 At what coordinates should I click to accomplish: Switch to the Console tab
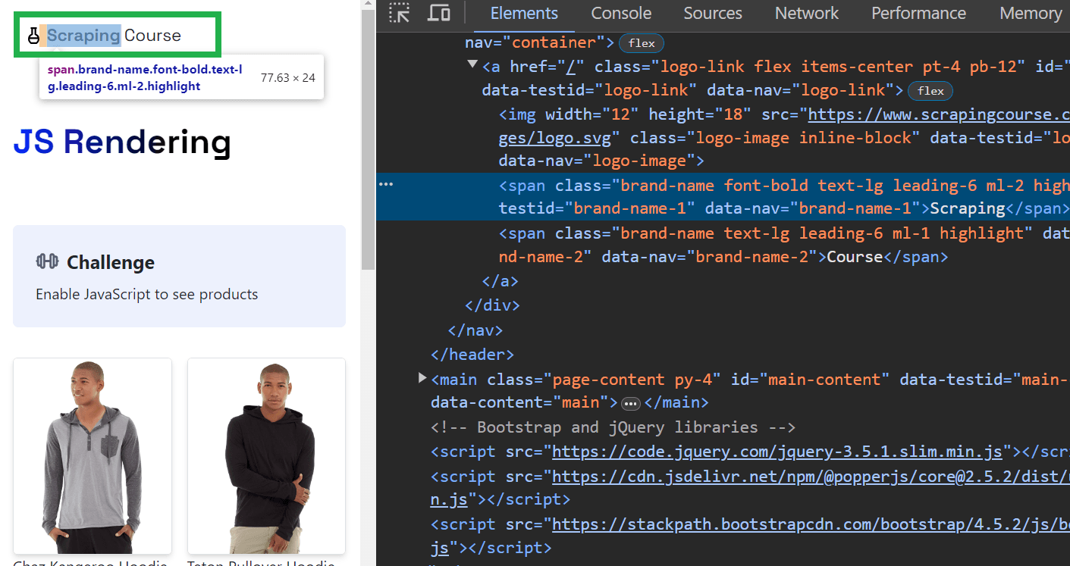[x=621, y=13]
